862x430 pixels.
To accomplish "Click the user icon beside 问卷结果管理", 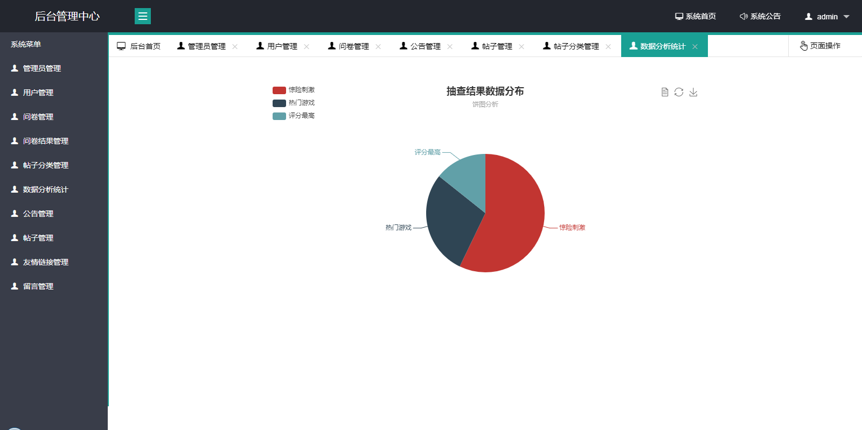I will pos(15,141).
